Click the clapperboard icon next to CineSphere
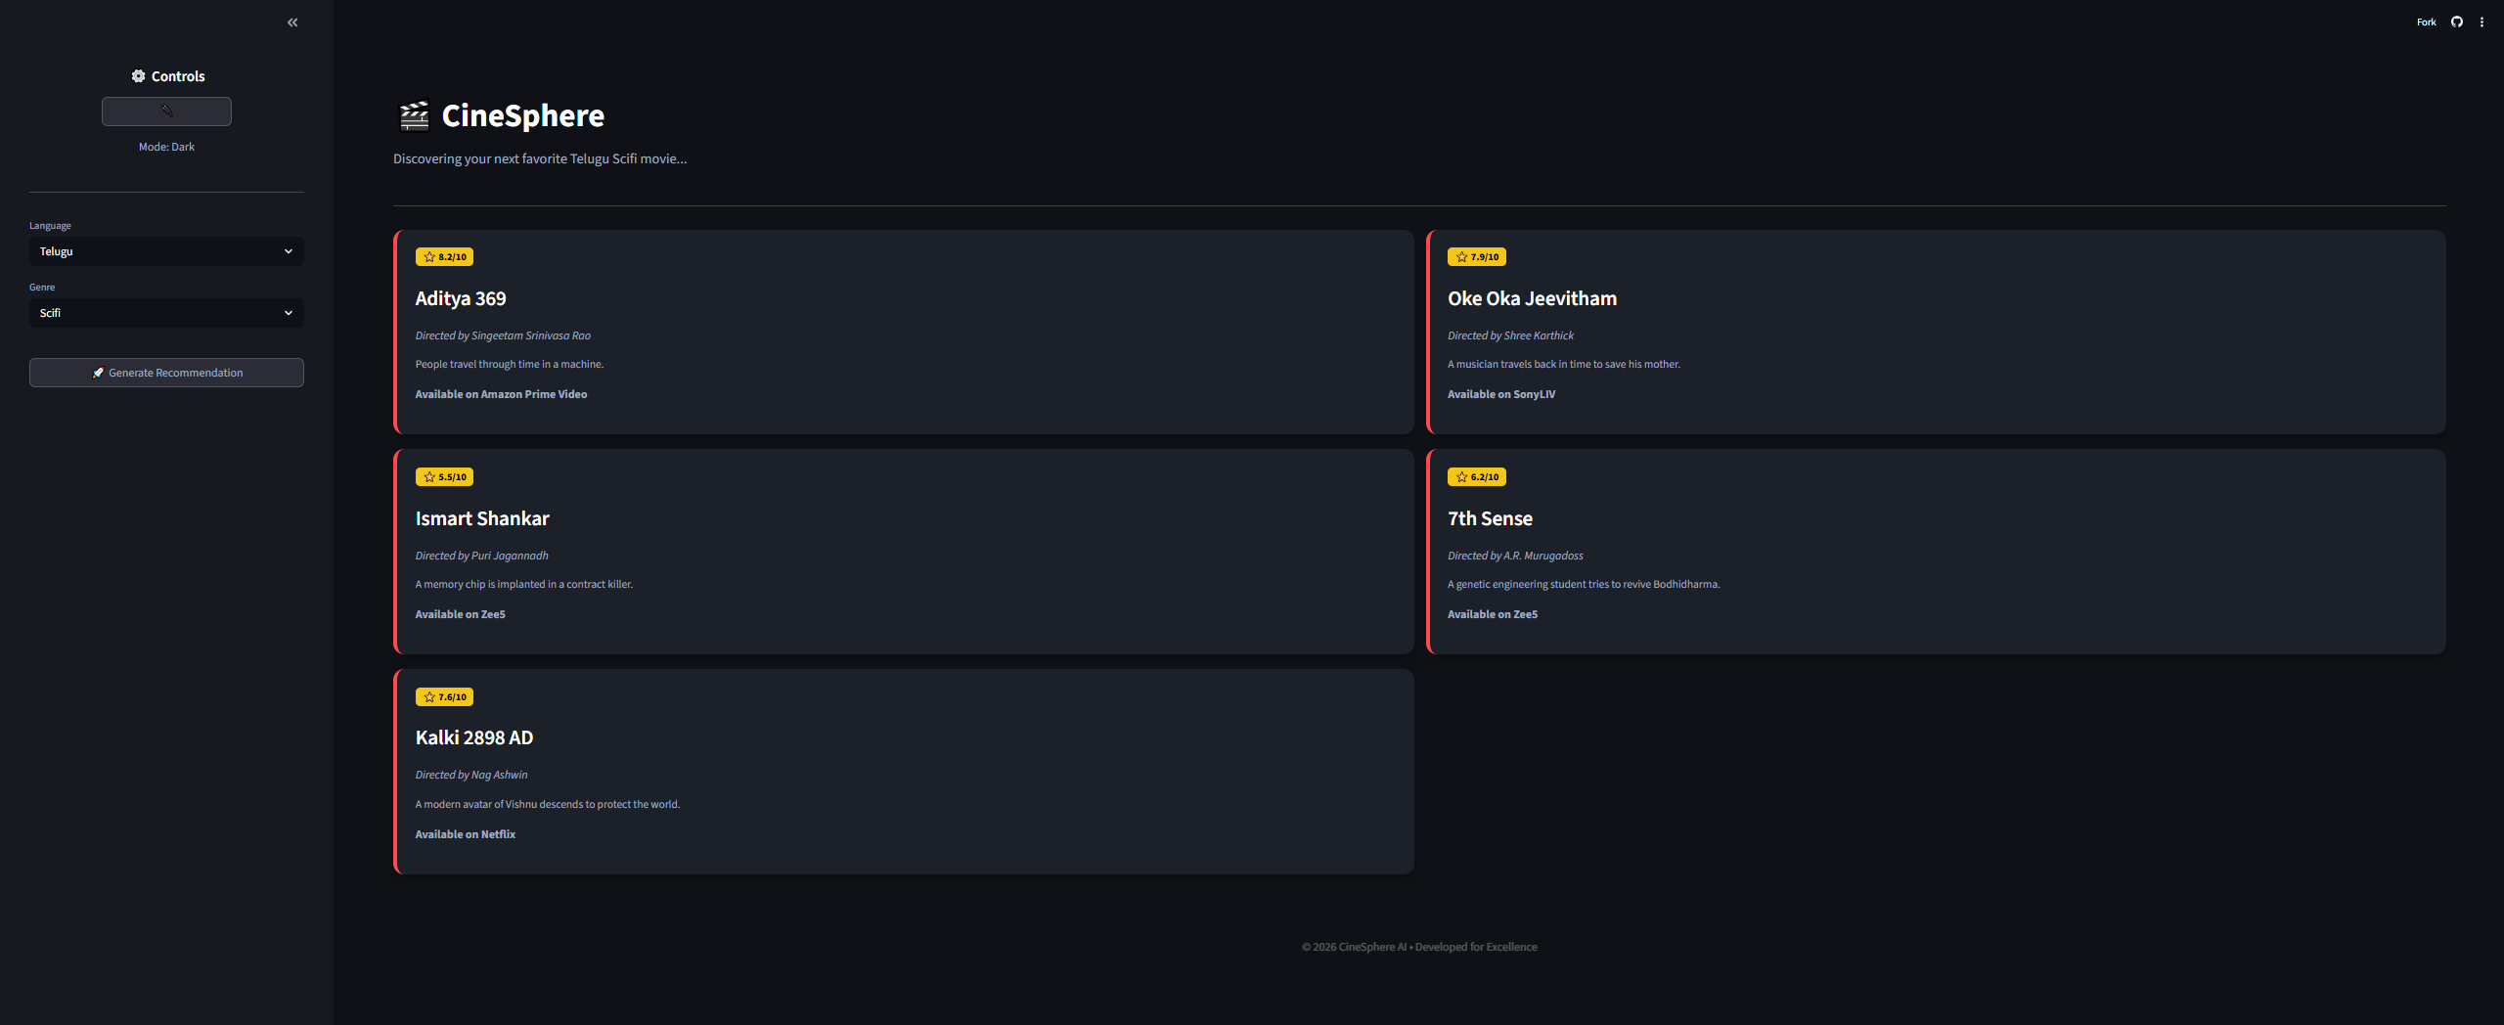2504x1025 pixels. (413, 115)
